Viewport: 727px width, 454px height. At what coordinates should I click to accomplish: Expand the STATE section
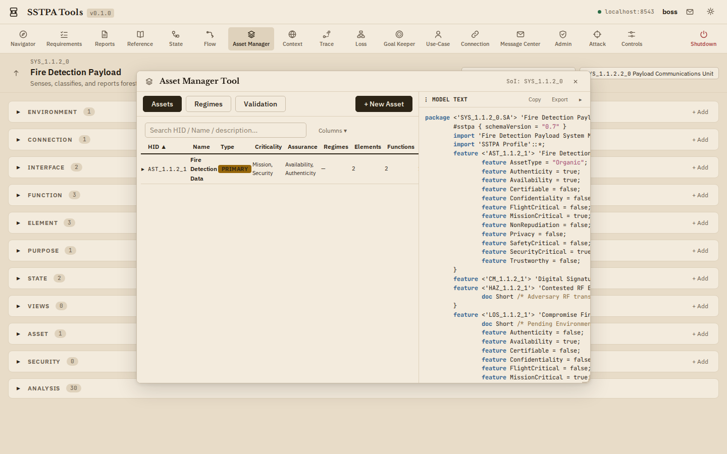[18, 278]
